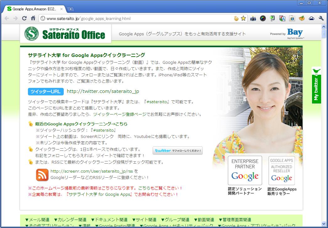Click the blue ツイッターURL button

(x=46, y=92)
